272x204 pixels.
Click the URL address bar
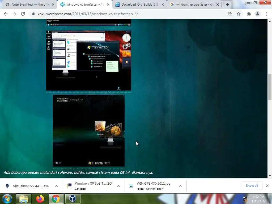coord(128,14)
